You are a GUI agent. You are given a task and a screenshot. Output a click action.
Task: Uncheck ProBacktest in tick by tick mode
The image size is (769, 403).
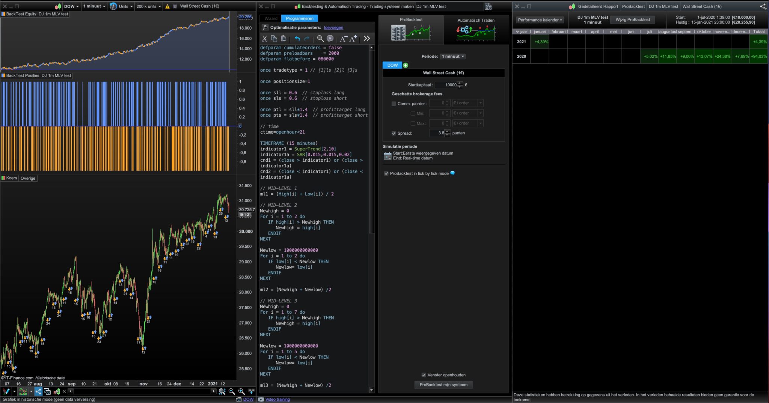386,173
